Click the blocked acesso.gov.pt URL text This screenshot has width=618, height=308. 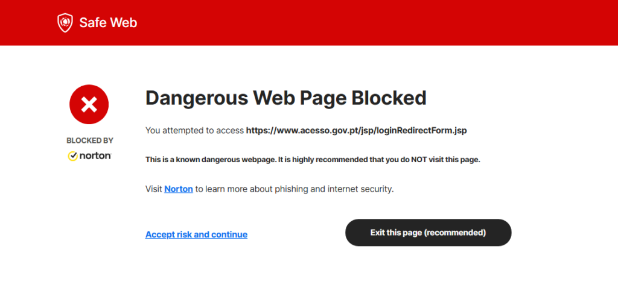coord(356,130)
